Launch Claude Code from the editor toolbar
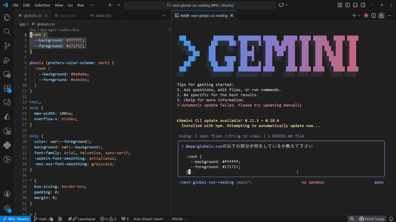The image size is (396, 222). pos(366,16)
